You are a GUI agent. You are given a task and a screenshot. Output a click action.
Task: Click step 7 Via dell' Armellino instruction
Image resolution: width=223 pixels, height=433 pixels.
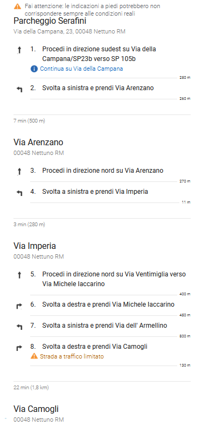coord(104,326)
